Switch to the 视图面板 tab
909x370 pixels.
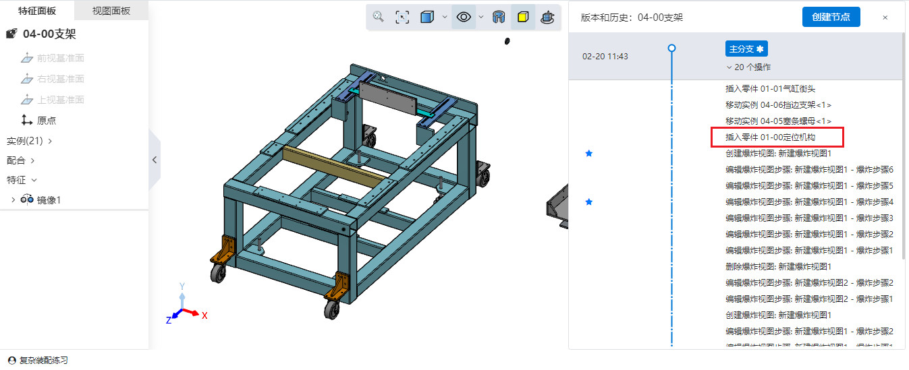pos(111,11)
